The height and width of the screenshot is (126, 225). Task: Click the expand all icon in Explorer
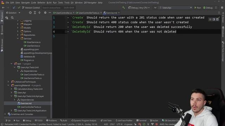[35, 13]
